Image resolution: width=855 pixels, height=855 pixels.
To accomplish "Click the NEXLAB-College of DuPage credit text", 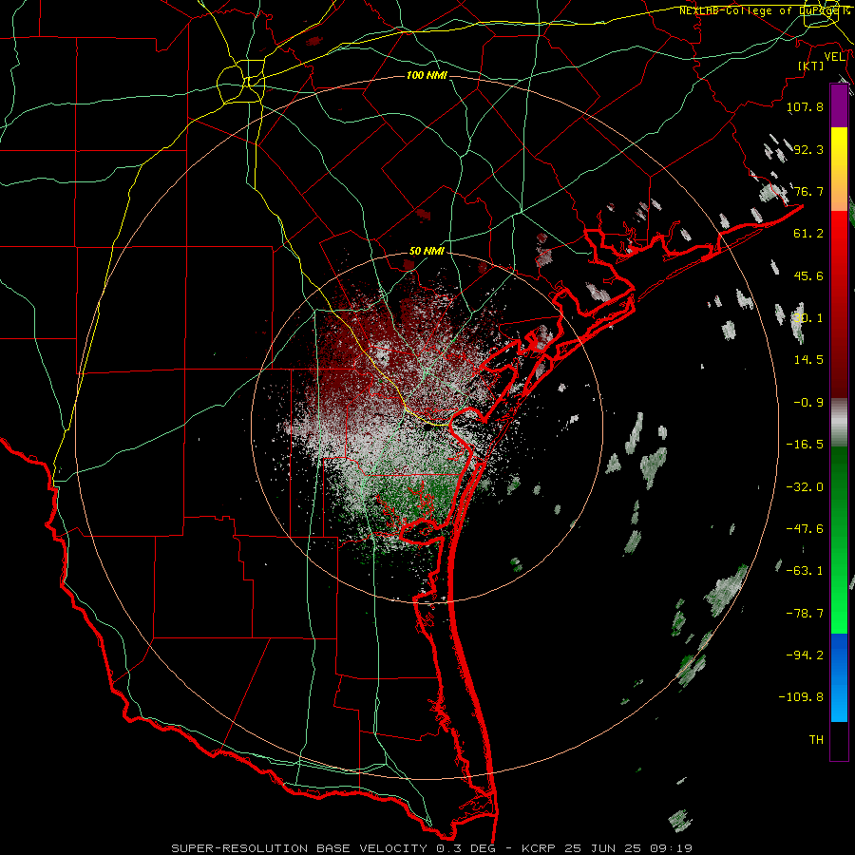I will (764, 10).
